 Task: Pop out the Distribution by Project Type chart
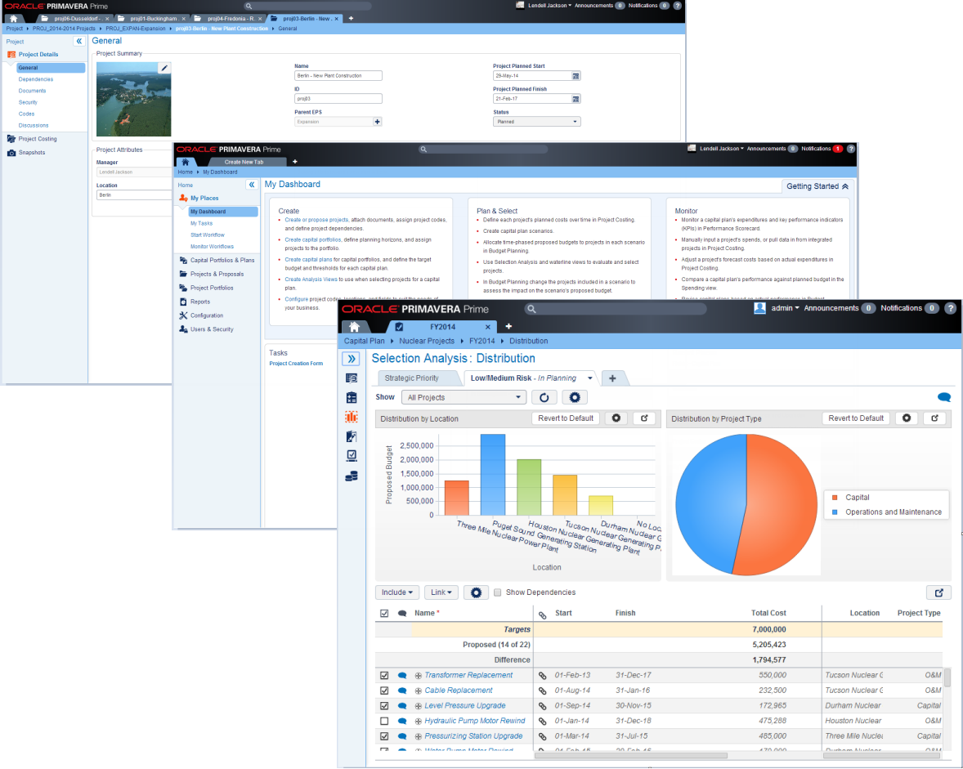(934, 418)
